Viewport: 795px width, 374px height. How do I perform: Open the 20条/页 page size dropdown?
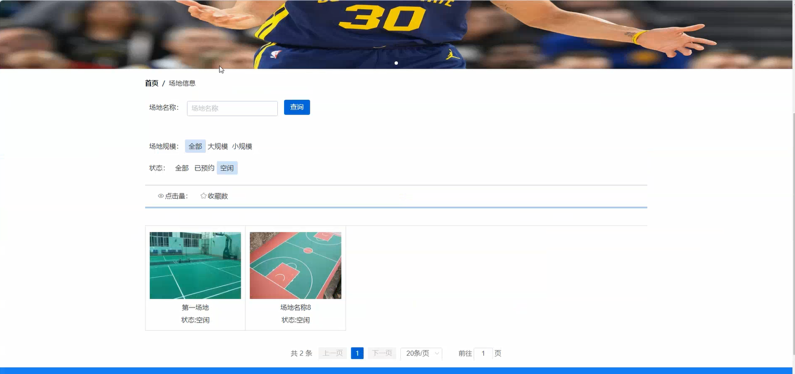click(421, 353)
